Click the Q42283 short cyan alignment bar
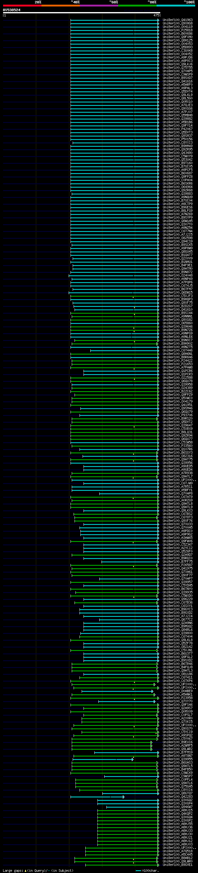 click(x=97, y=797)
